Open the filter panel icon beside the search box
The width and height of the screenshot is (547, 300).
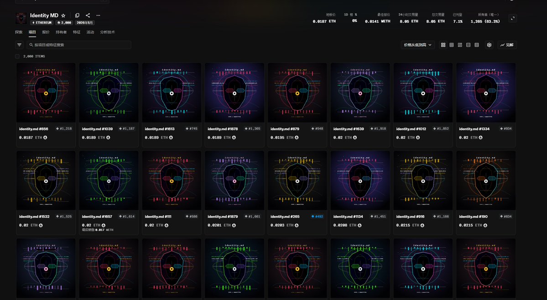coord(20,45)
